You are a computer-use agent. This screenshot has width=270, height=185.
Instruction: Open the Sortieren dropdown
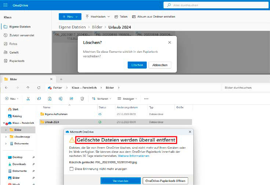click(102, 99)
